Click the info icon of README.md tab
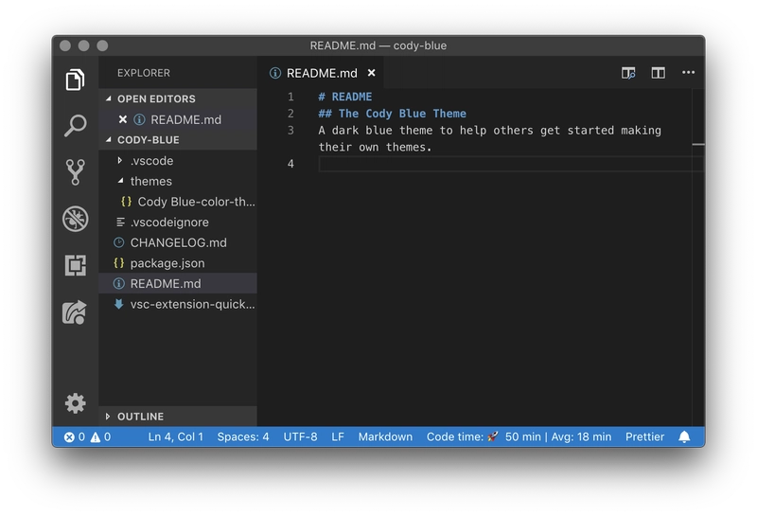Image resolution: width=757 pixels, height=516 pixels. (x=275, y=73)
